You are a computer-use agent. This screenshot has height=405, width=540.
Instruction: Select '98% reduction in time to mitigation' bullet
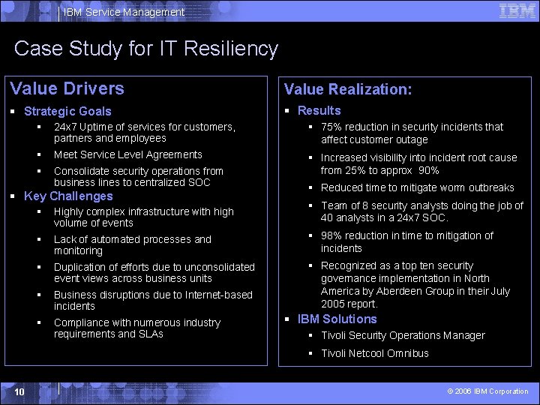tap(407, 241)
